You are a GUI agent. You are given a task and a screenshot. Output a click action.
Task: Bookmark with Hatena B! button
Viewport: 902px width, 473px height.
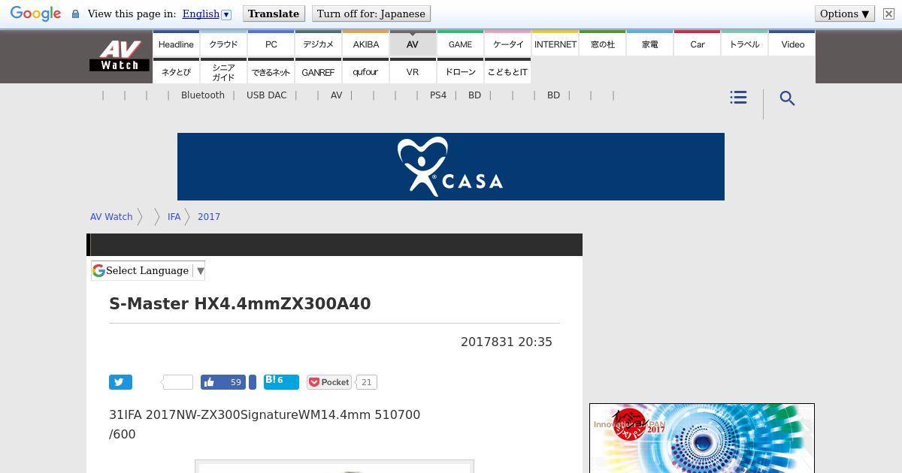pos(281,381)
